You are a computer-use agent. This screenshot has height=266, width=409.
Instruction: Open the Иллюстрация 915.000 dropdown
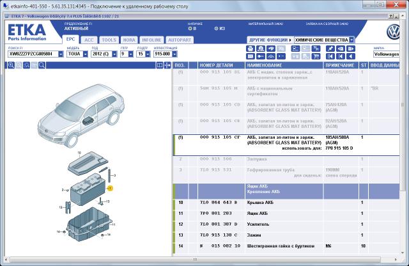point(174,54)
